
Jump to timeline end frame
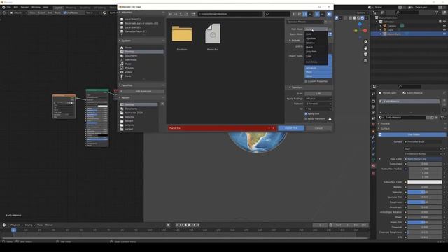click(197, 225)
